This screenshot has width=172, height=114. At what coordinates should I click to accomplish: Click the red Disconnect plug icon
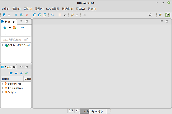pyautogui.click(x=27, y=15)
